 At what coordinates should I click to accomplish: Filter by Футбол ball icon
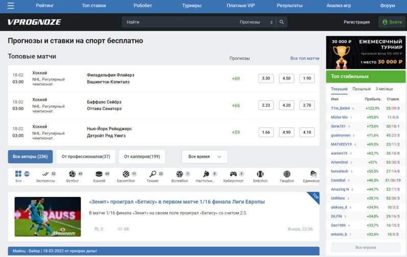click(x=72, y=174)
